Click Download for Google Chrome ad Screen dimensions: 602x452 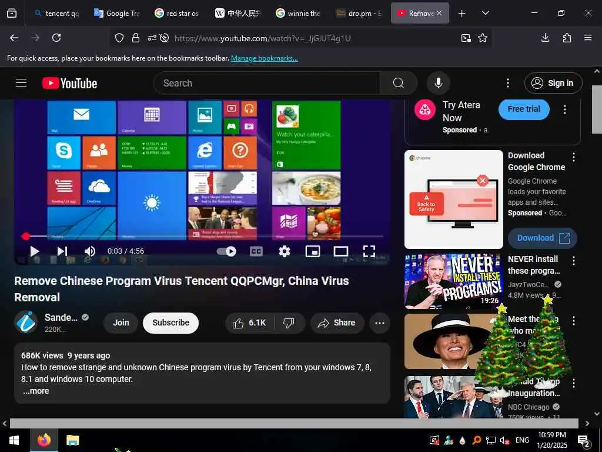click(543, 238)
